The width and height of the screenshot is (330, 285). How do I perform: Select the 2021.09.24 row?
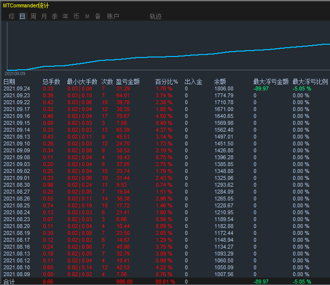[17, 89]
